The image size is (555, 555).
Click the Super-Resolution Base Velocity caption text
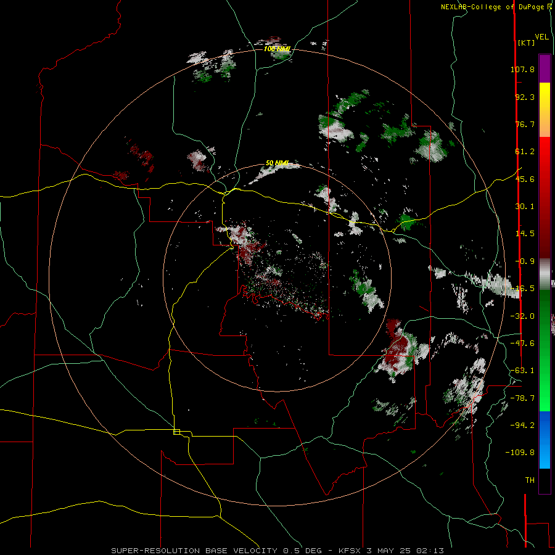click(x=277, y=551)
